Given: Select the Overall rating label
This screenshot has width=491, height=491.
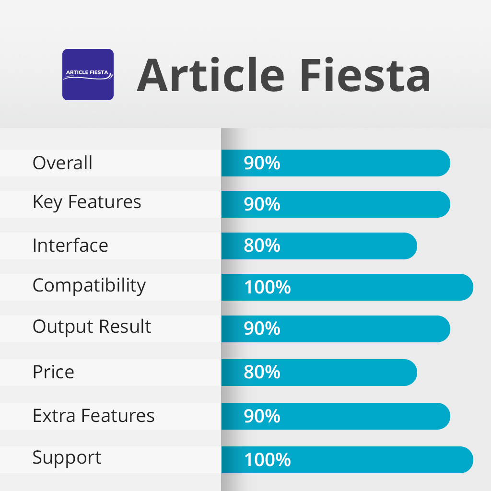Looking at the screenshot, I should [62, 163].
